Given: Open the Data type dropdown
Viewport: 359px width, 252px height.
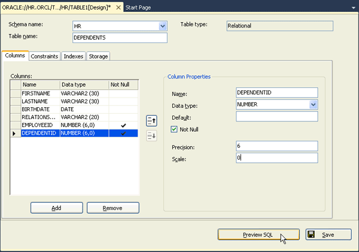Looking at the screenshot, I should (313, 105).
